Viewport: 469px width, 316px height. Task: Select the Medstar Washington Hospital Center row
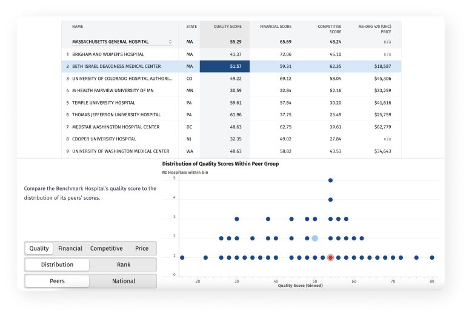tap(231, 127)
